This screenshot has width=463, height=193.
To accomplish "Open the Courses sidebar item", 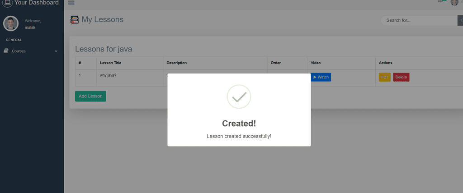I will pyautogui.click(x=32, y=51).
